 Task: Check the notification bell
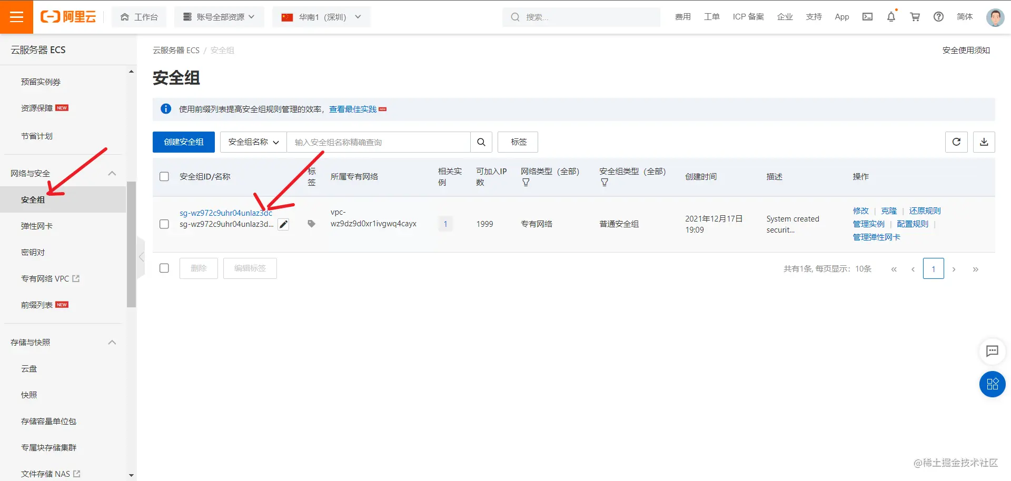point(891,16)
